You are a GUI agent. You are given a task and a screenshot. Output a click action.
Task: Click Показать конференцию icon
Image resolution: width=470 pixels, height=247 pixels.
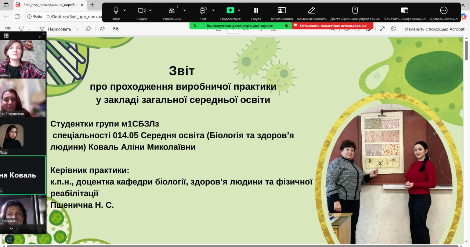(x=404, y=10)
